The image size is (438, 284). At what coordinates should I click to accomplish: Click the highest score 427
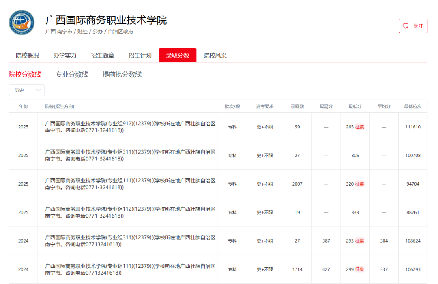[x=326, y=269]
